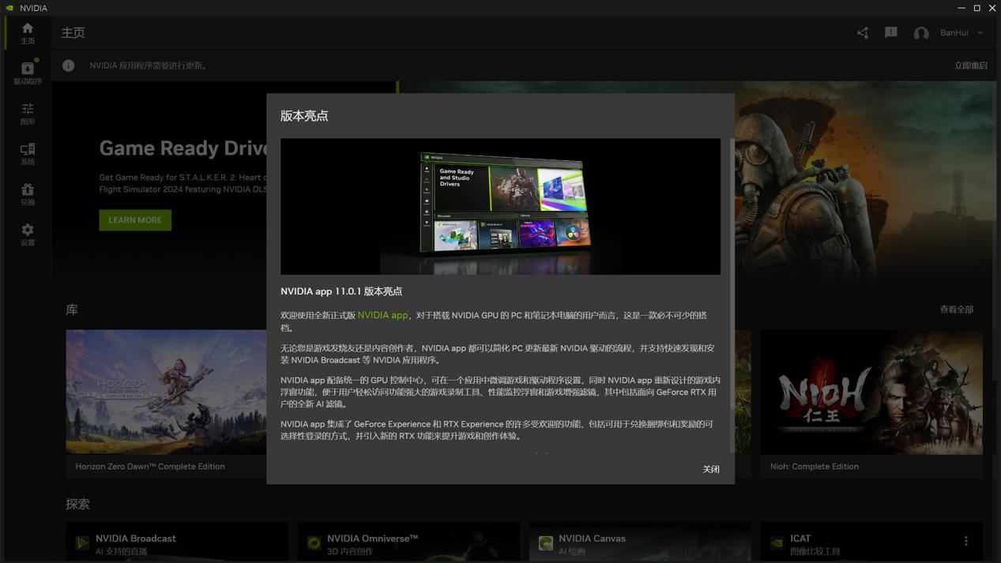Click the NVIDIA logo in the title bar

(x=9, y=8)
